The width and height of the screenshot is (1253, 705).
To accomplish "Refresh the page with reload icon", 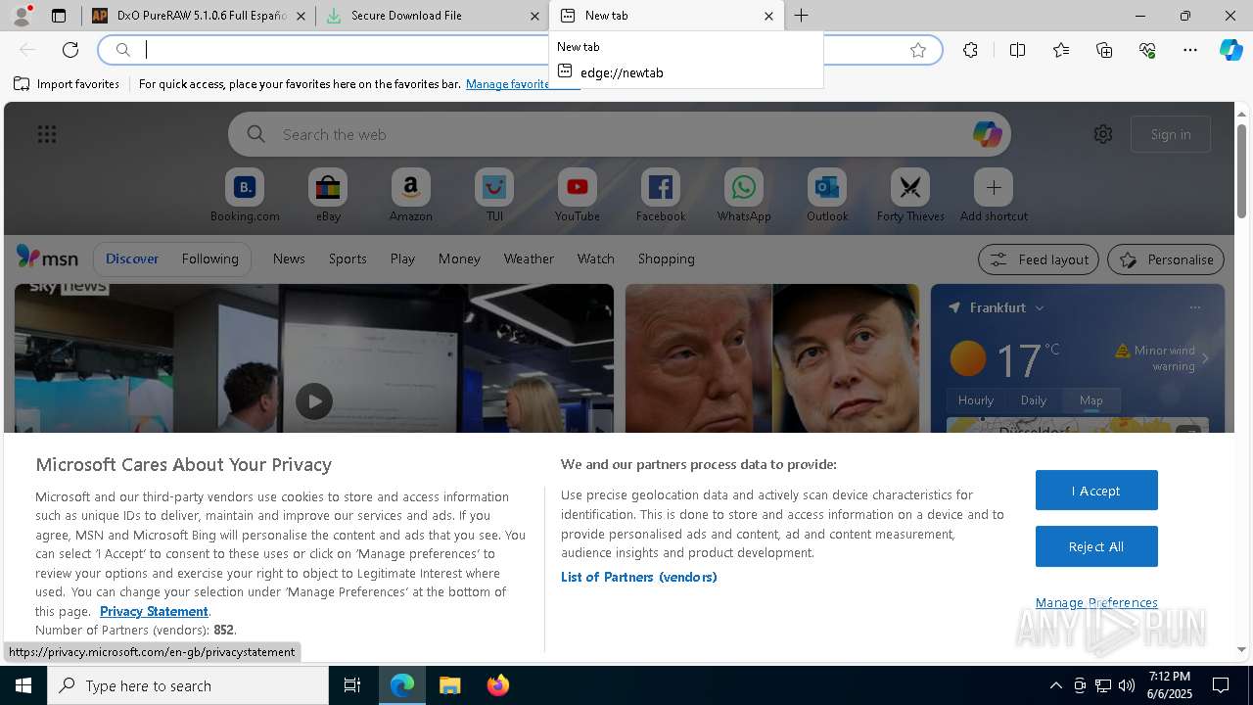I will 70,50.
